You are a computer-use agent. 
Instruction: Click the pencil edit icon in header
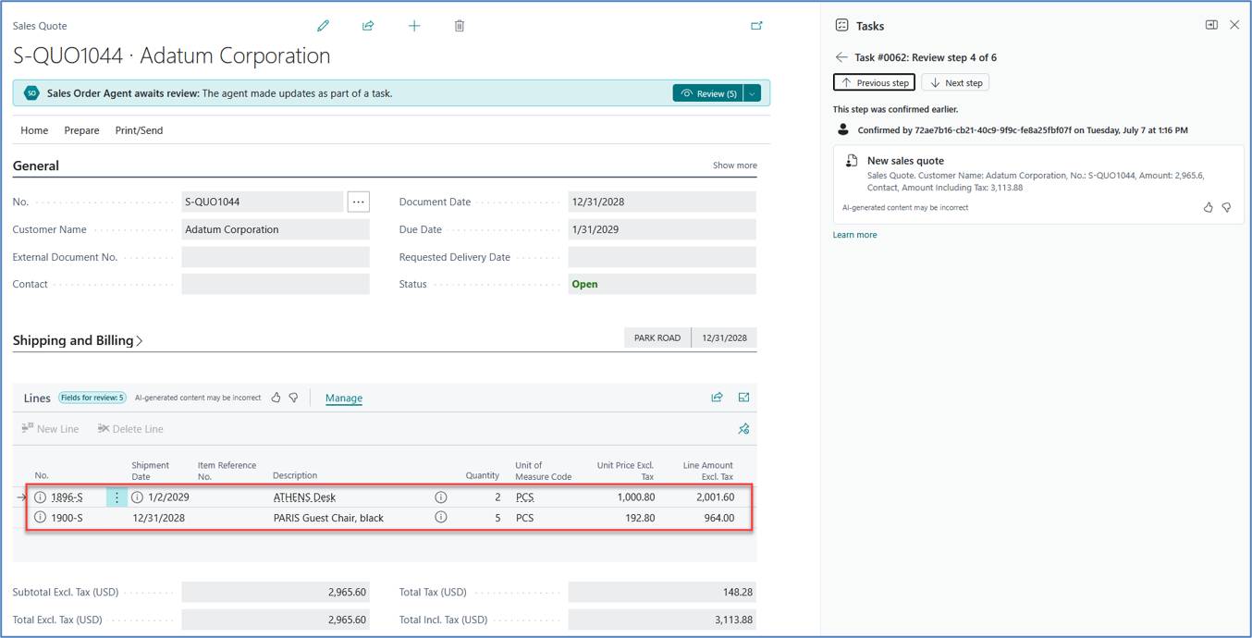[323, 26]
